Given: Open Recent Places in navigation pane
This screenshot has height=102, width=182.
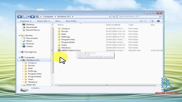Looking at the screenshot, I should click(x=33, y=30).
